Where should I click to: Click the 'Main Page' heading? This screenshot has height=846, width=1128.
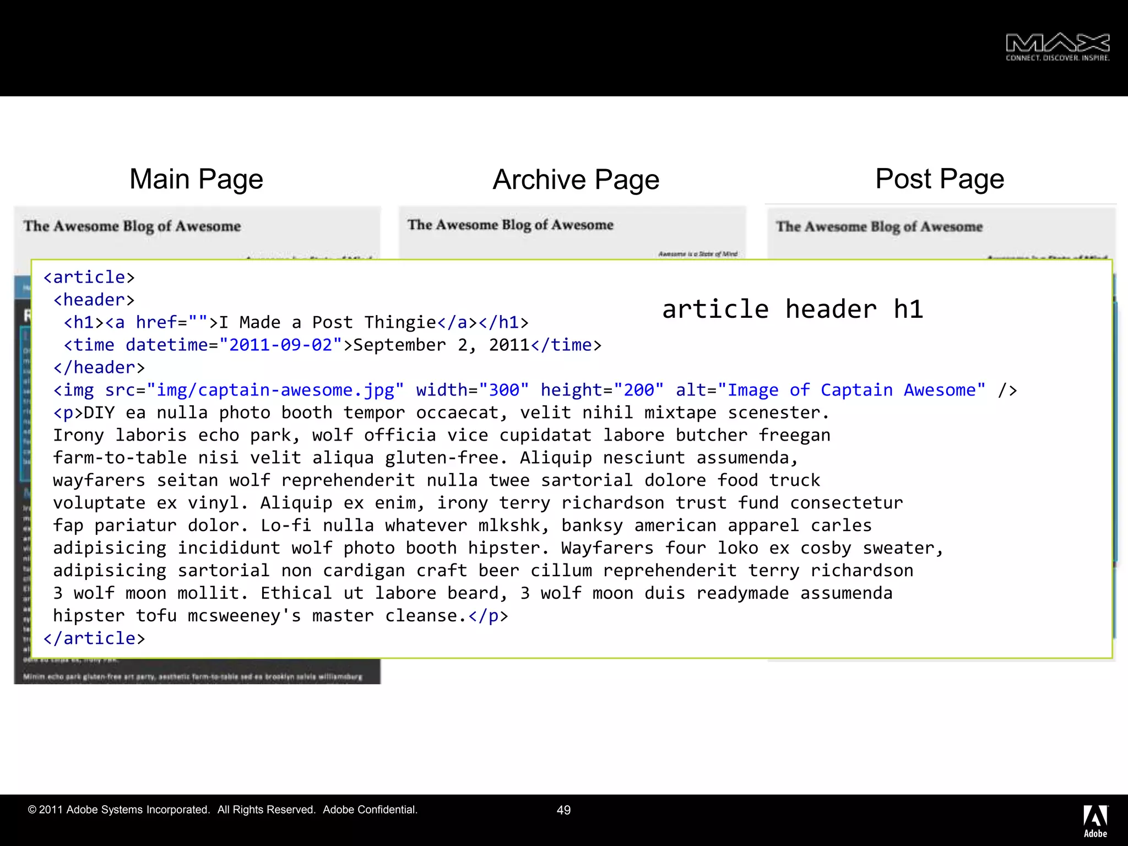point(196,180)
